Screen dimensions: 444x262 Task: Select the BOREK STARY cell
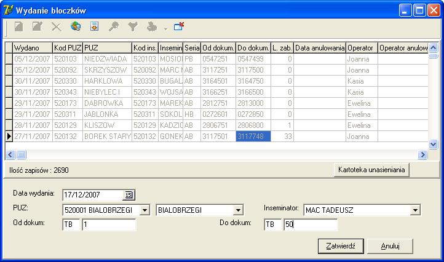[x=108, y=137]
